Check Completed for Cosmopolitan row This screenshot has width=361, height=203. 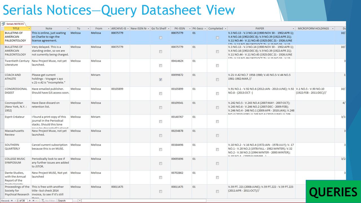point(217,107)
